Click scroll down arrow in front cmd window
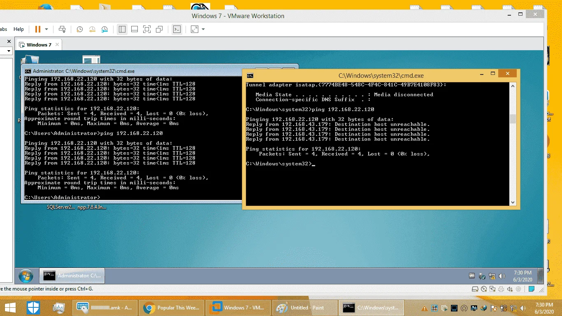Image resolution: width=562 pixels, height=316 pixels. click(513, 202)
